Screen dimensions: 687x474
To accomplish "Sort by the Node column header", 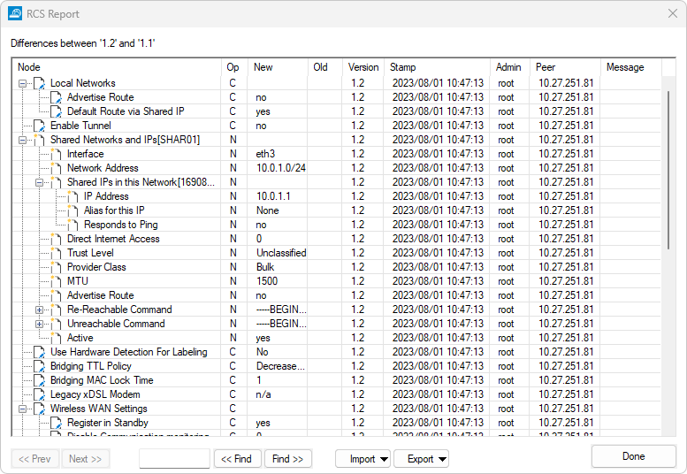I will [x=117, y=67].
